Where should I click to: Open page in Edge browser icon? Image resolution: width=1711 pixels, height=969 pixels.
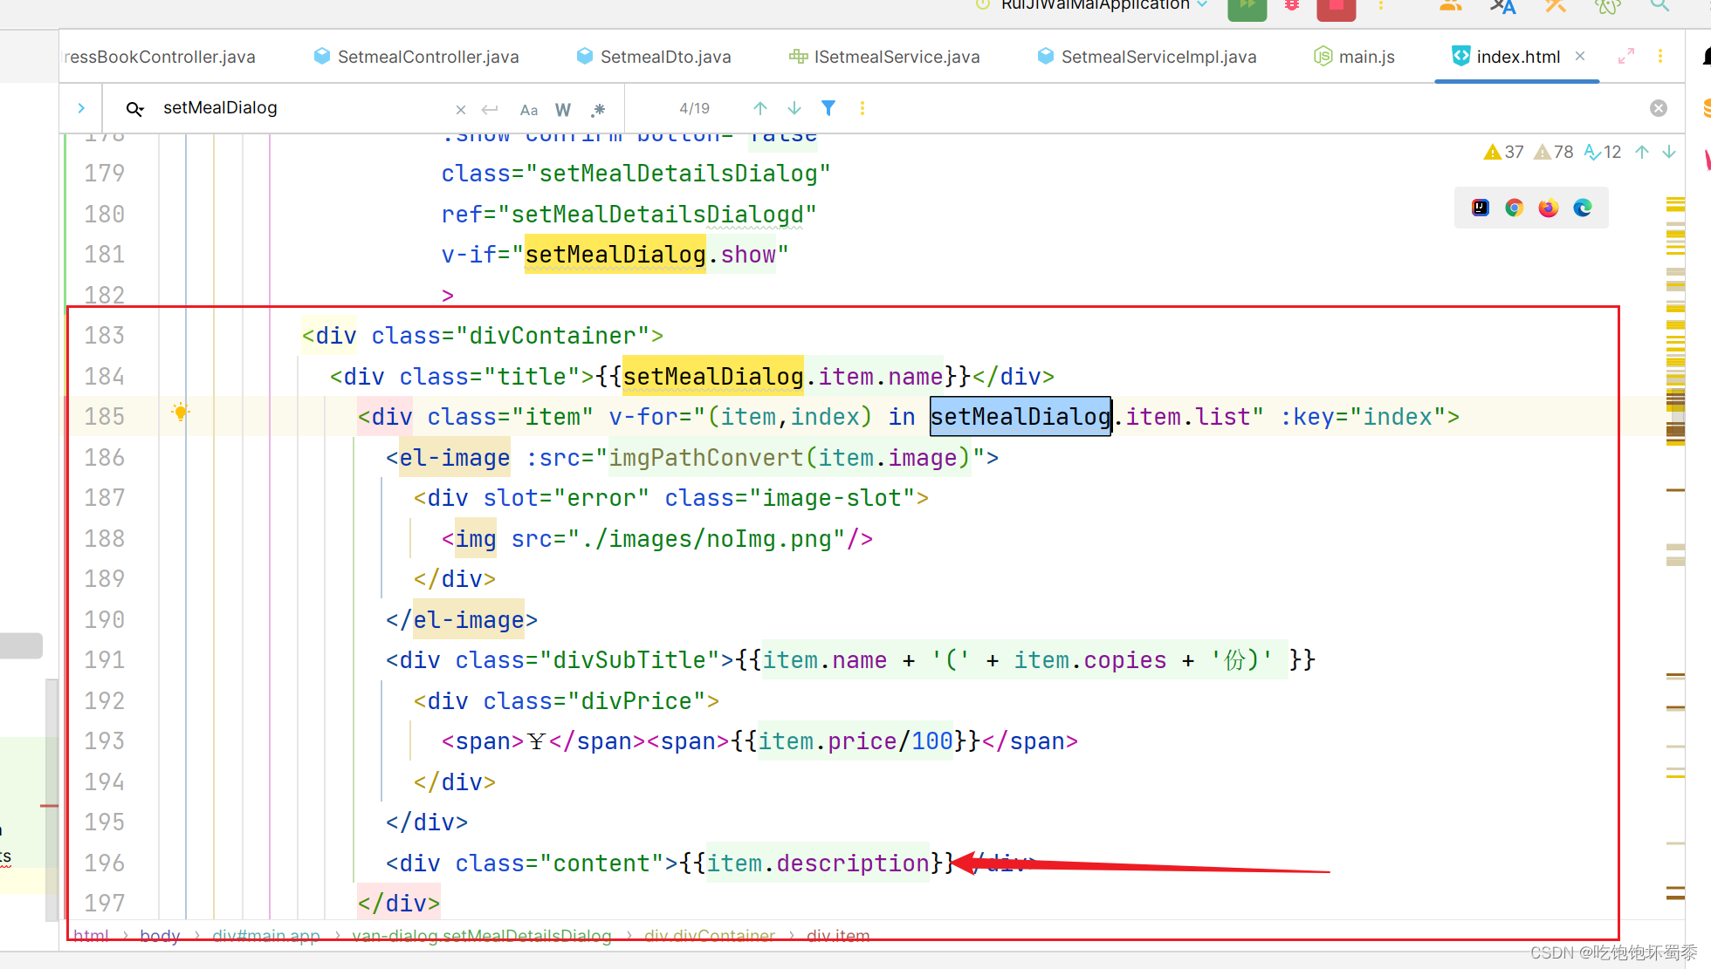point(1582,208)
